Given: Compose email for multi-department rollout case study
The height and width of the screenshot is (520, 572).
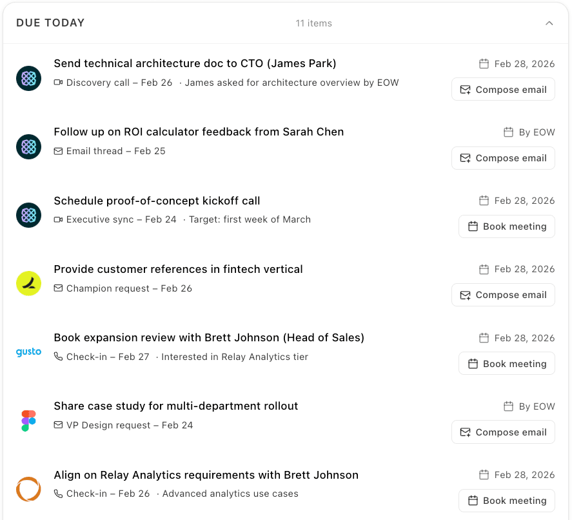Looking at the screenshot, I should point(503,432).
